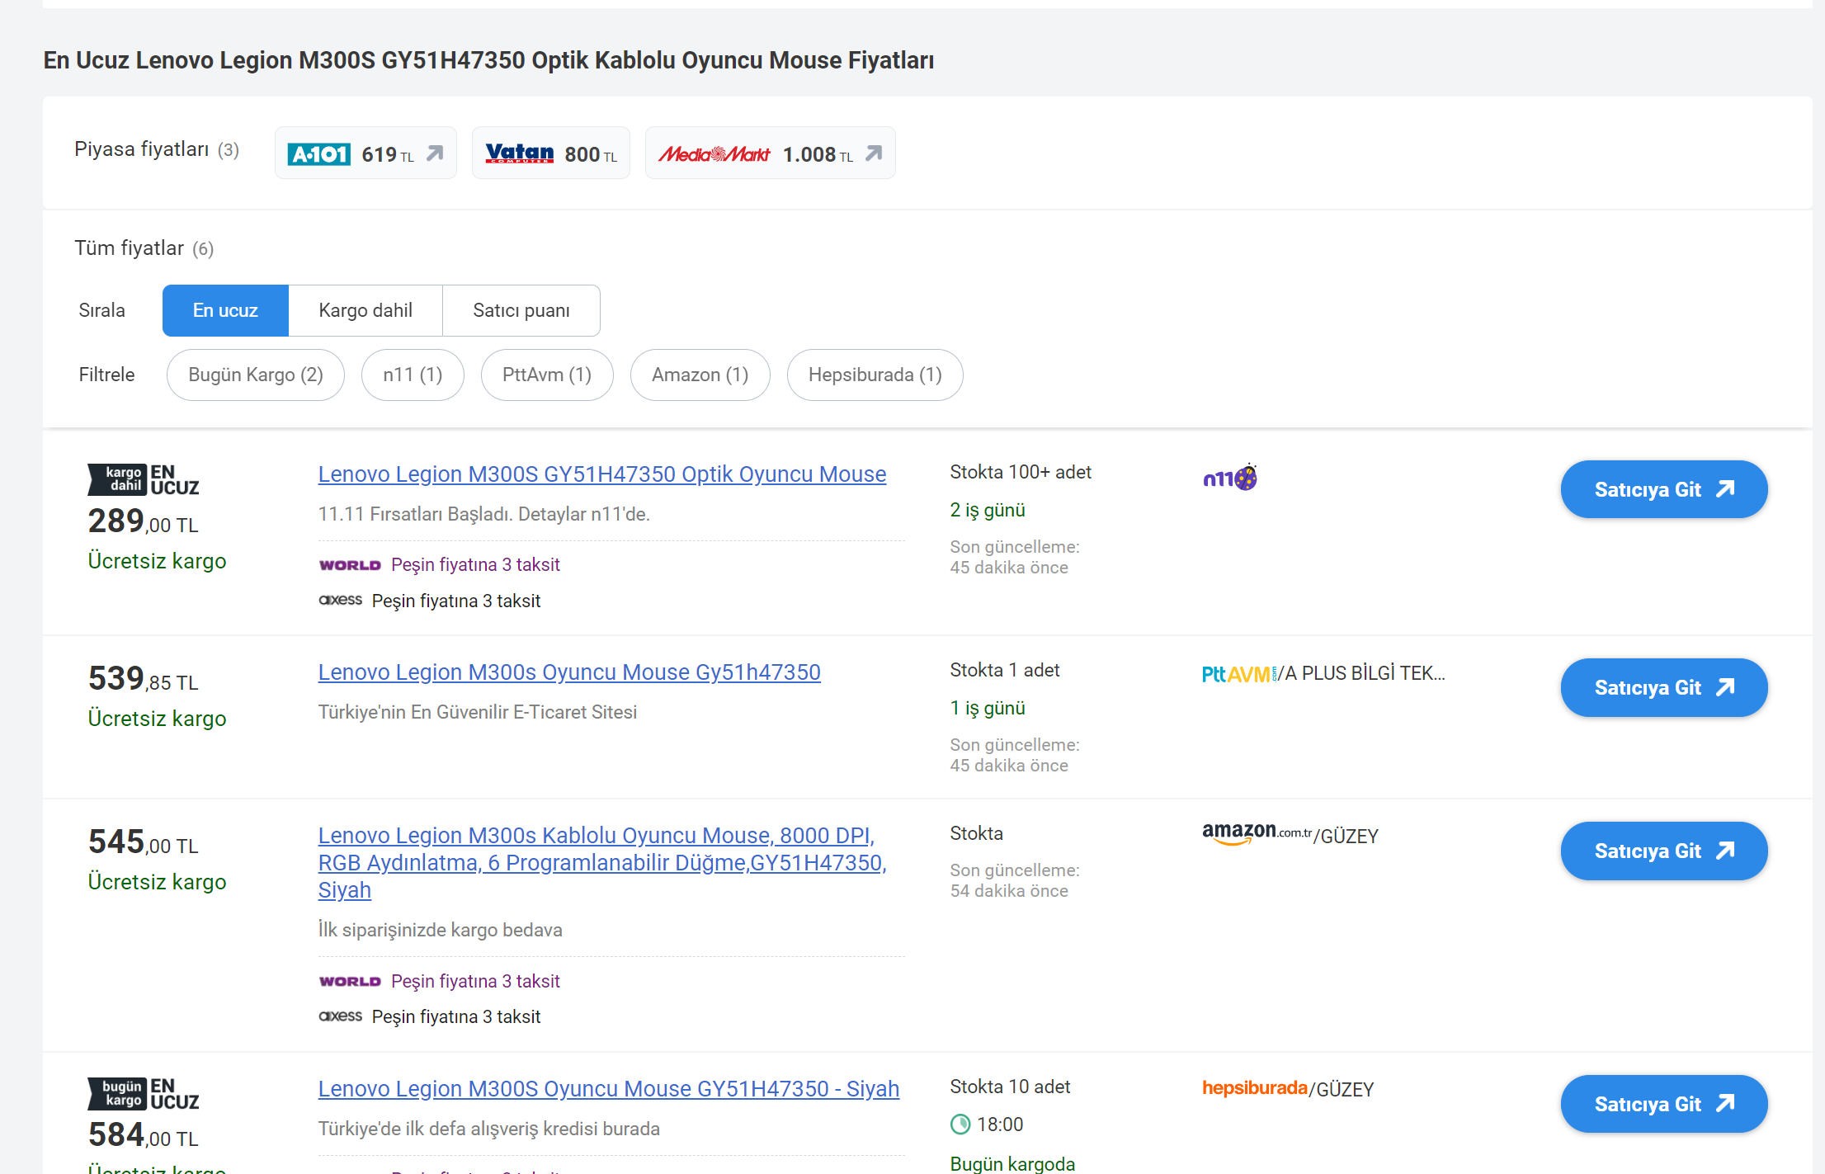Click the arrow icon beside MediaMarkt price
The image size is (1825, 1174).
[874, 153]
